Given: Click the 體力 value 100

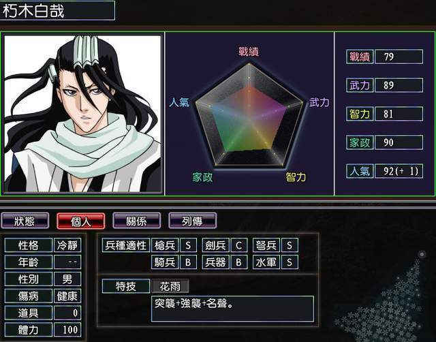Looking at the screenshot, I should [67, 330].
